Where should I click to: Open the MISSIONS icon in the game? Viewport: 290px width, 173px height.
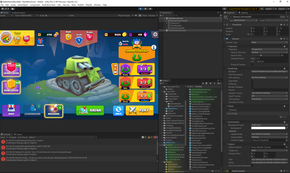pos(54,111)
